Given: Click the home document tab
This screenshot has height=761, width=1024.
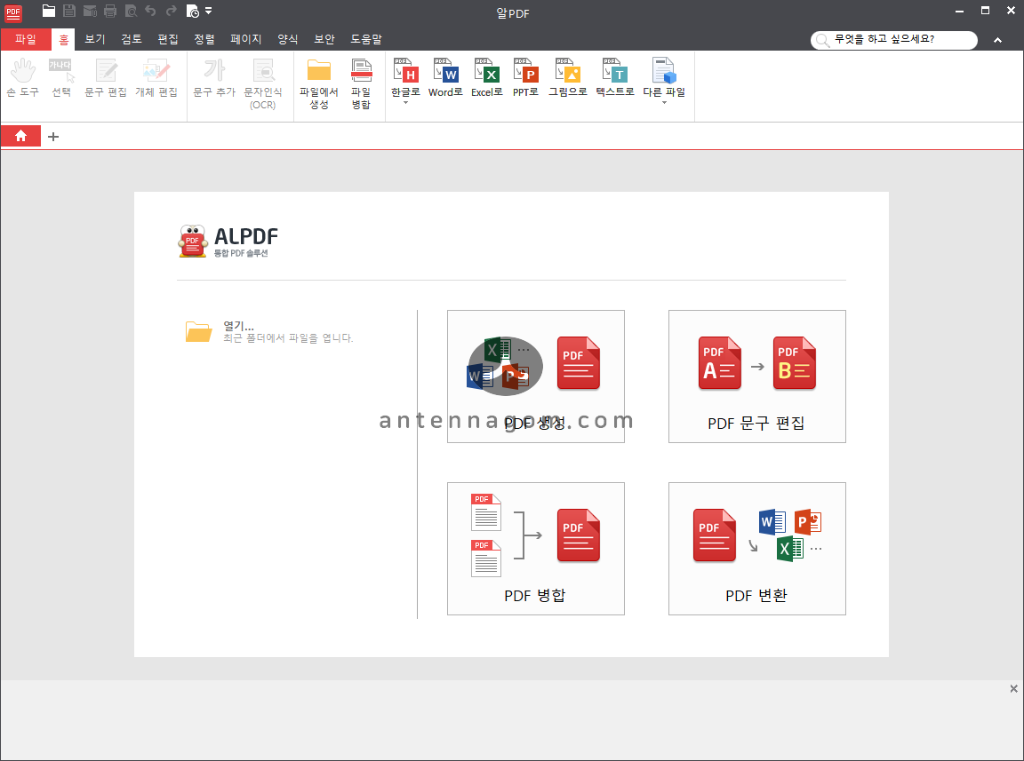Looking at the screenshot, I should point(21,136).
